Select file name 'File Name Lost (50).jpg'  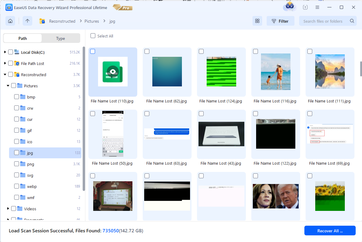pos(112,163)
